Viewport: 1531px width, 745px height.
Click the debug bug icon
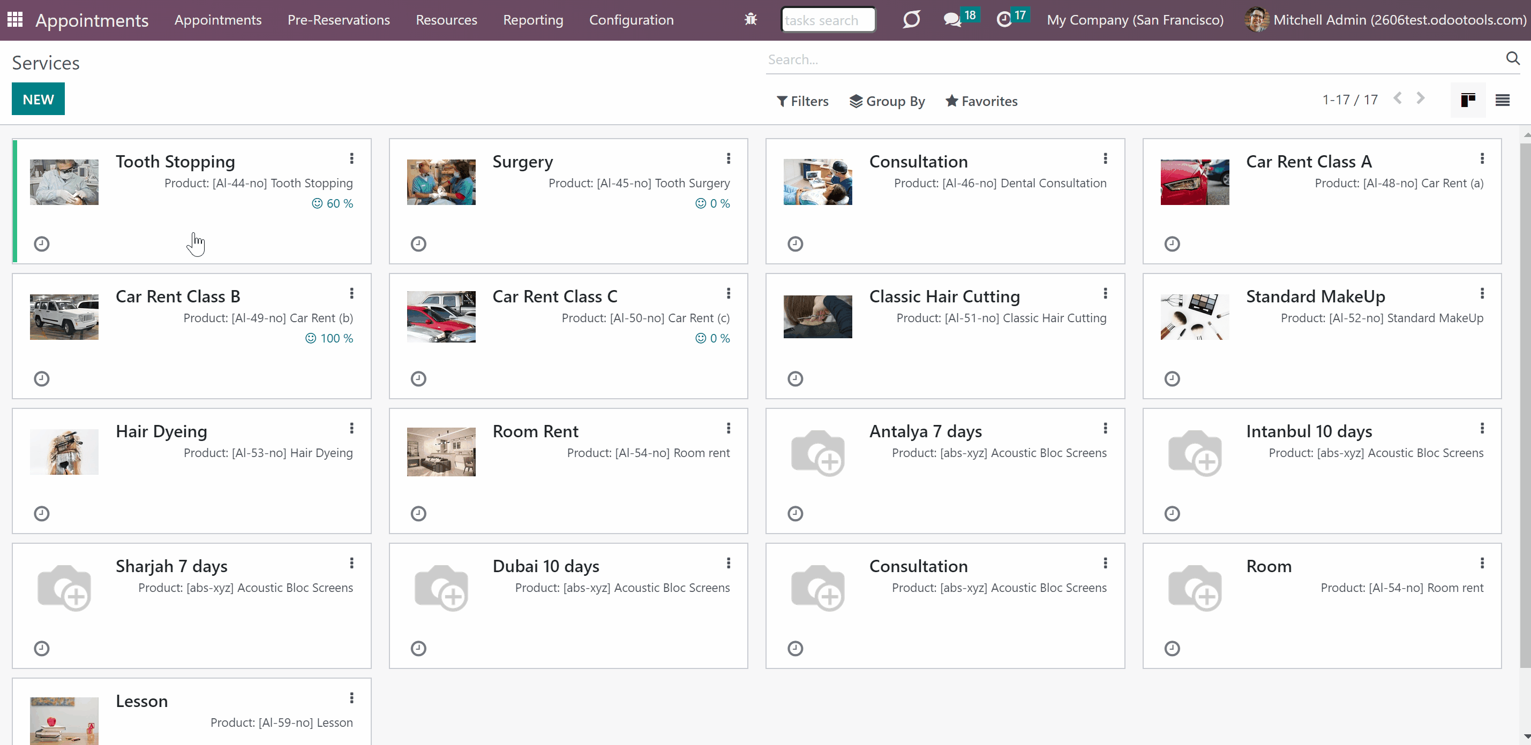point(751,20)
